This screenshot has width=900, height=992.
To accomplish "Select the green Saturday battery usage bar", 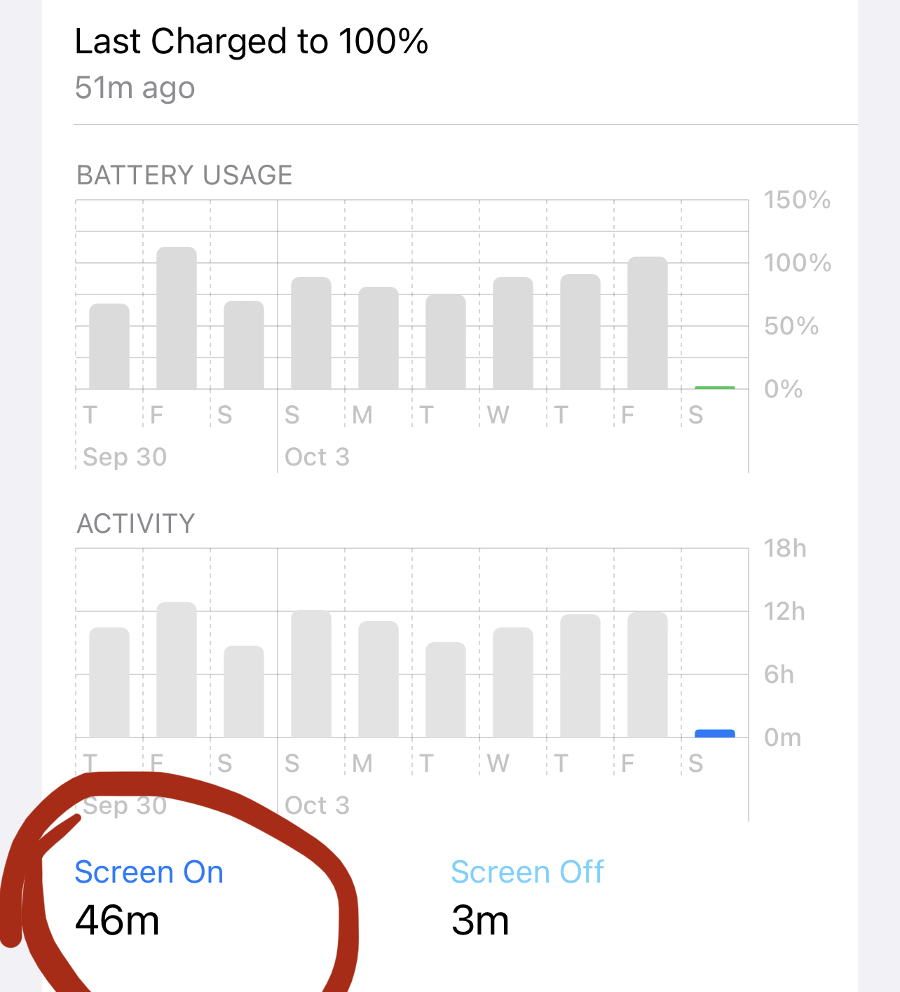I will coord(715,388).
